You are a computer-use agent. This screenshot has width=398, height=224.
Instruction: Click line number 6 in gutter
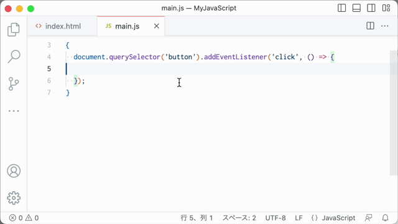(x=49, y=81)
